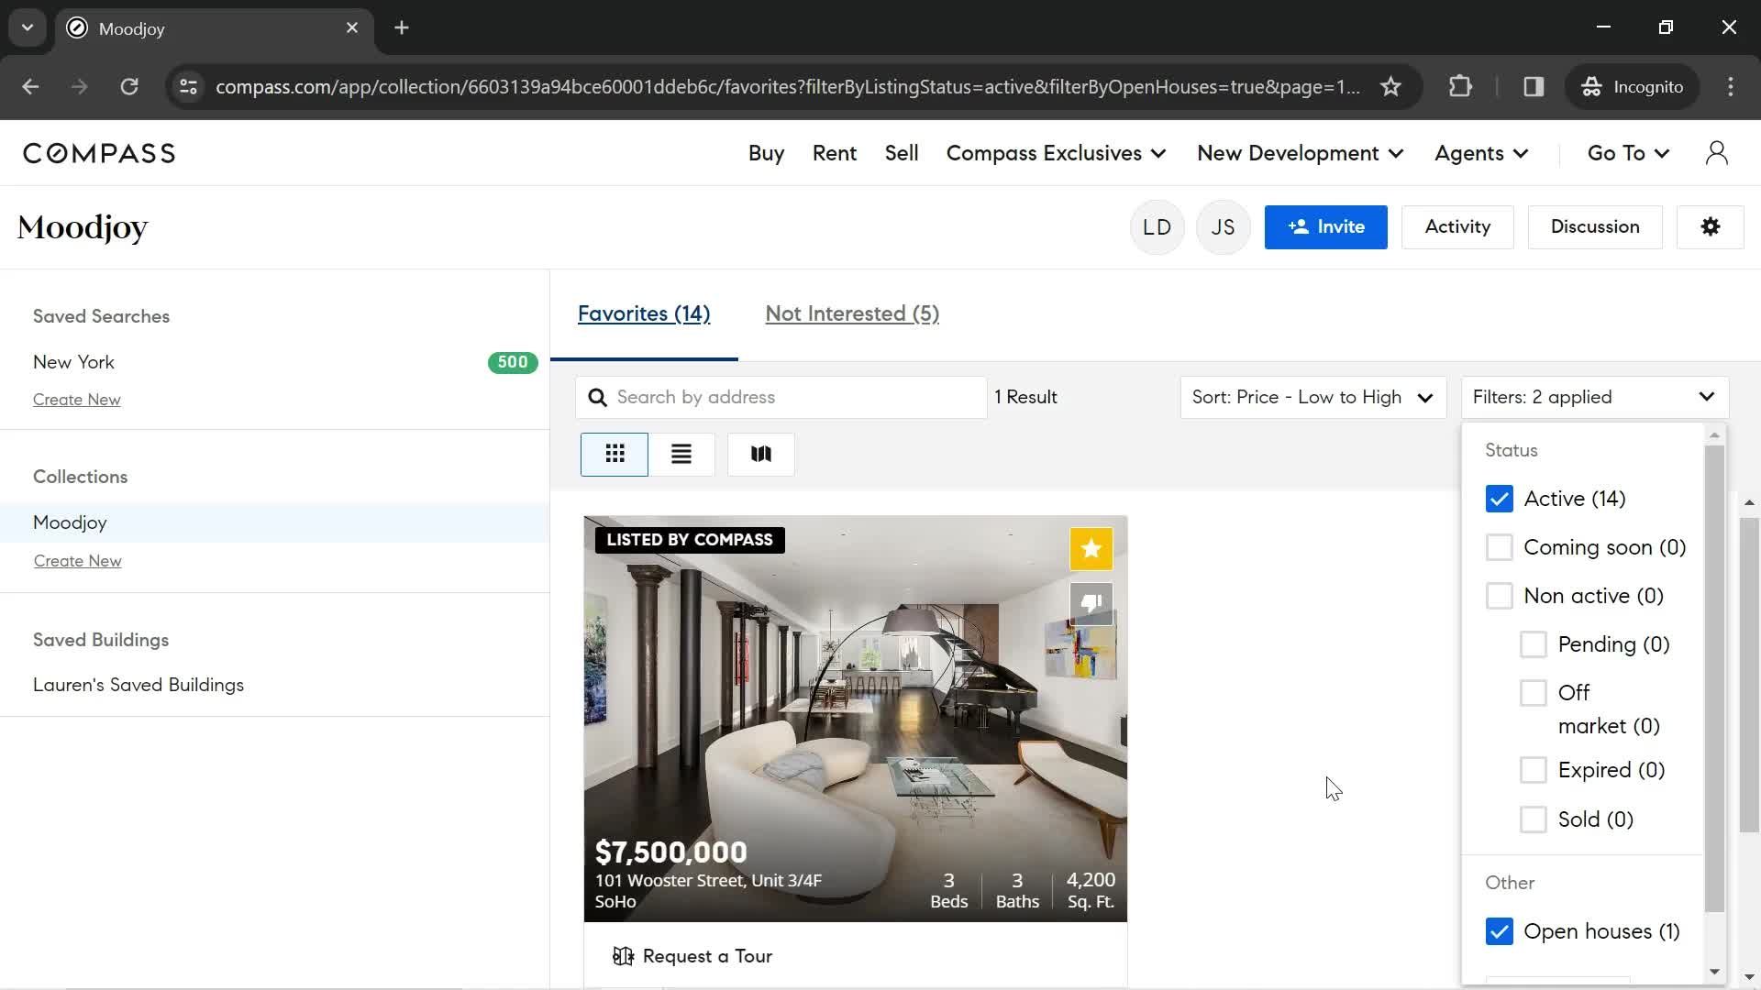Click the magnifier search icon
This screenshot has width=1761, height=990.
point(598,398)
